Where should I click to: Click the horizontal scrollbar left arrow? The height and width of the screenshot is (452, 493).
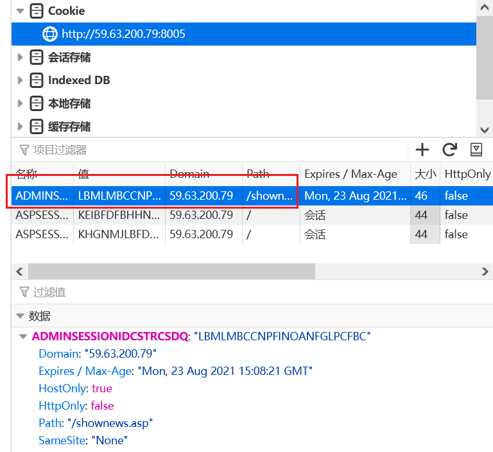coord(19,272)
